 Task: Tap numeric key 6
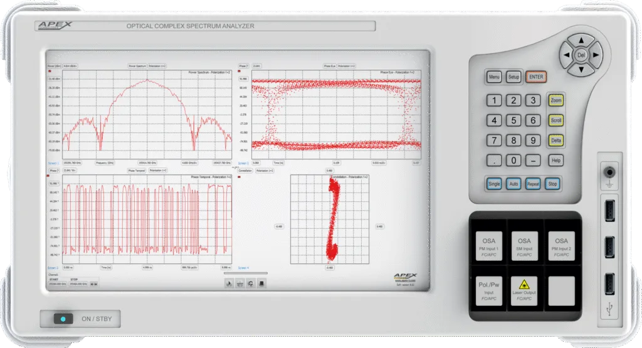tap(533, 120)
